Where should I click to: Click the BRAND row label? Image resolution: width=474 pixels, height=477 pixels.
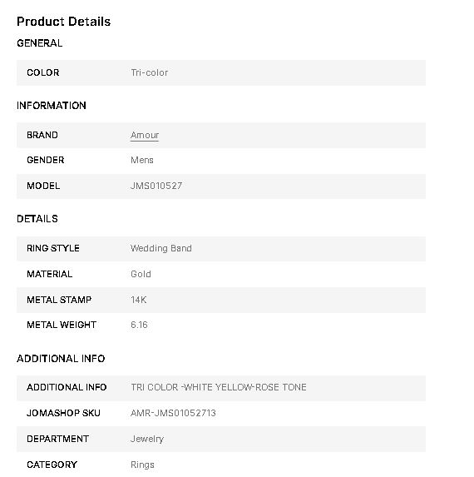pyautogui.click(x=42, y=135)
